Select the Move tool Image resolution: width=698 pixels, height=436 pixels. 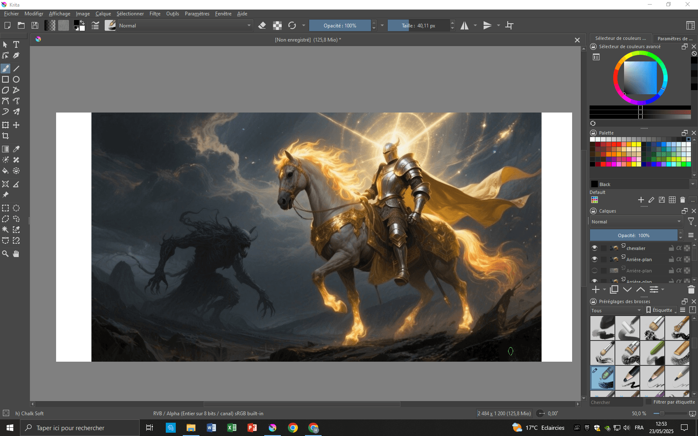16,125
